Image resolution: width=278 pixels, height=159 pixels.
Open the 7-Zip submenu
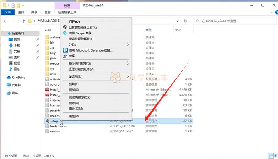pos(96,44)
